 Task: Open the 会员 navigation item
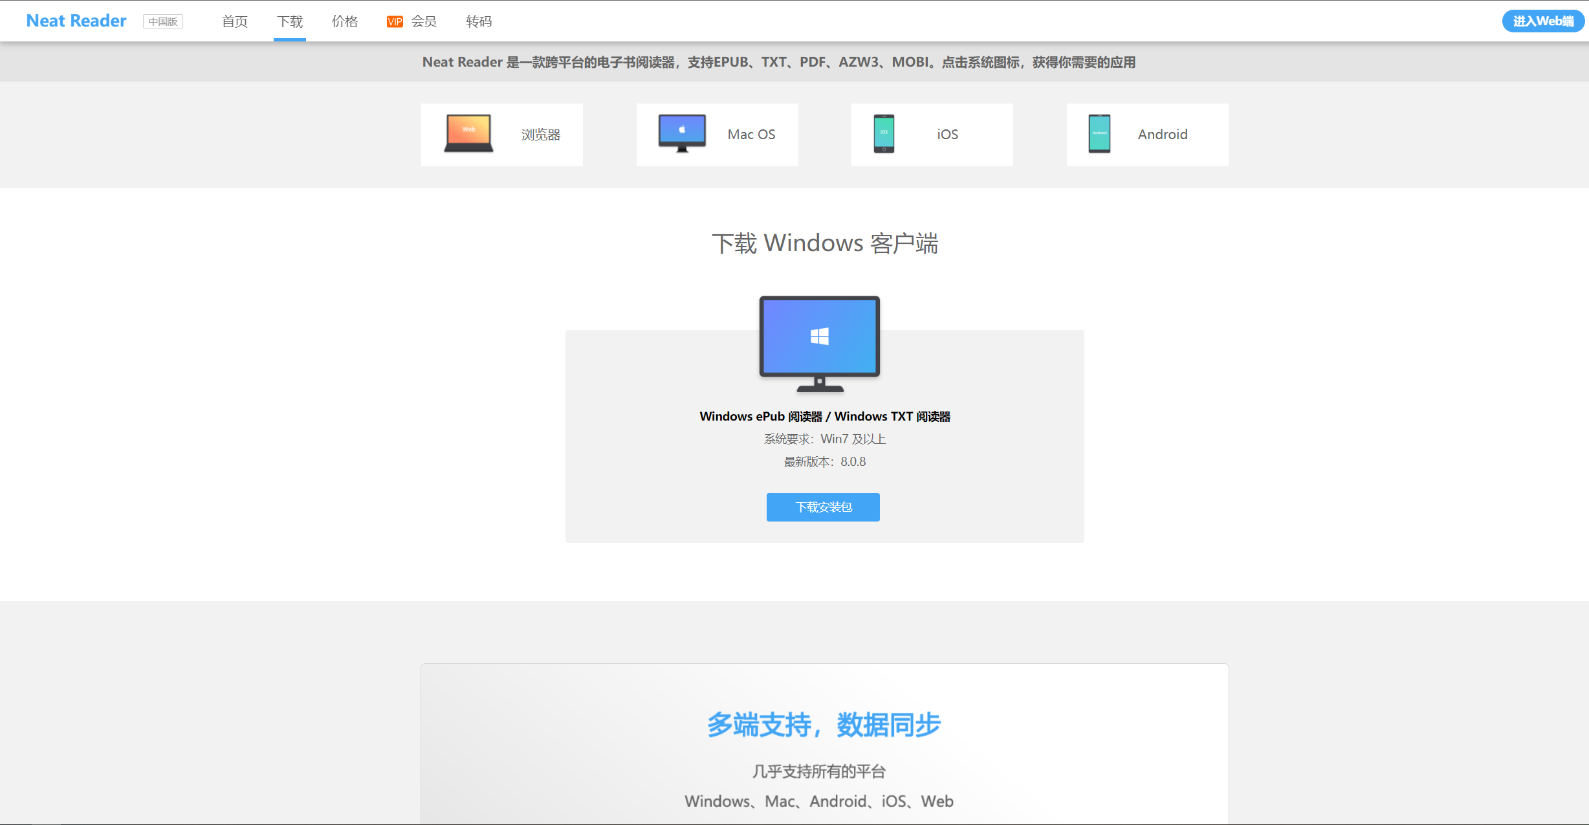pyautogui.click(x=424, y=21)
